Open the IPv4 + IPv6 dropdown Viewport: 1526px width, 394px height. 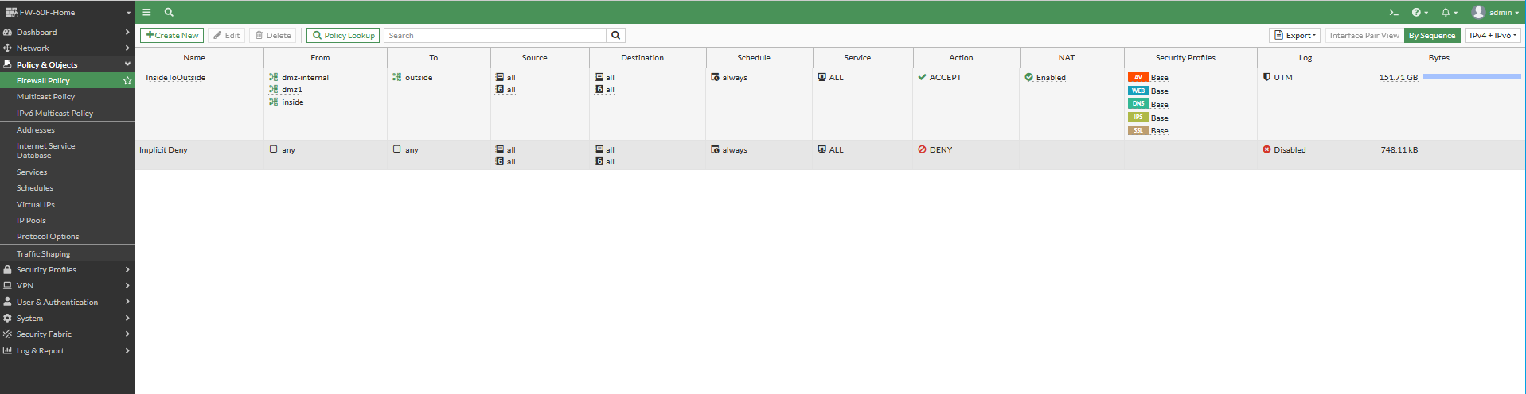pyautogui.click(x=1493, y=35)
